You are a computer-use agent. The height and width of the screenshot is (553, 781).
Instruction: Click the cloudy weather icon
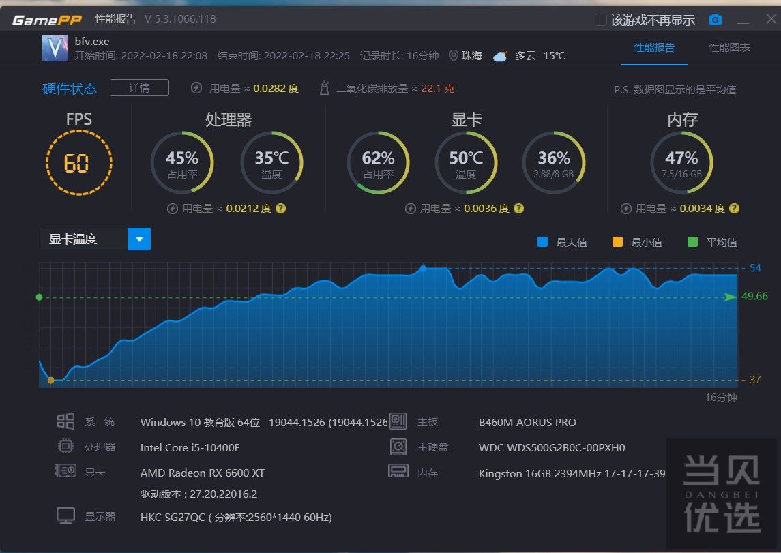pos(501,55)
